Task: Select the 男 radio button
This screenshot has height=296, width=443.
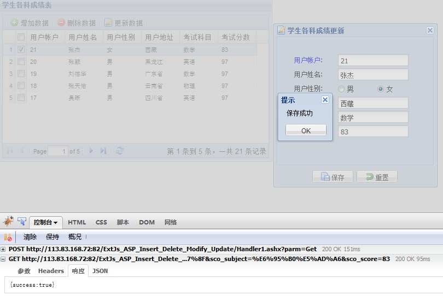Action: point(341,89)
